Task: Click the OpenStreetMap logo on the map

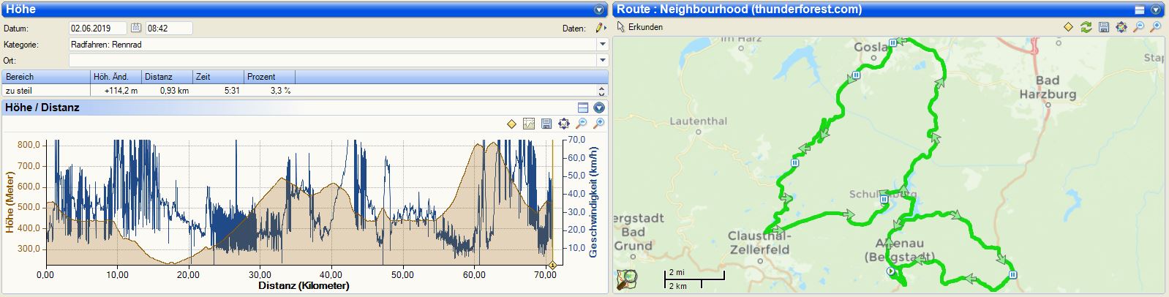Action: pyautogui.click(x=627, y=279)
